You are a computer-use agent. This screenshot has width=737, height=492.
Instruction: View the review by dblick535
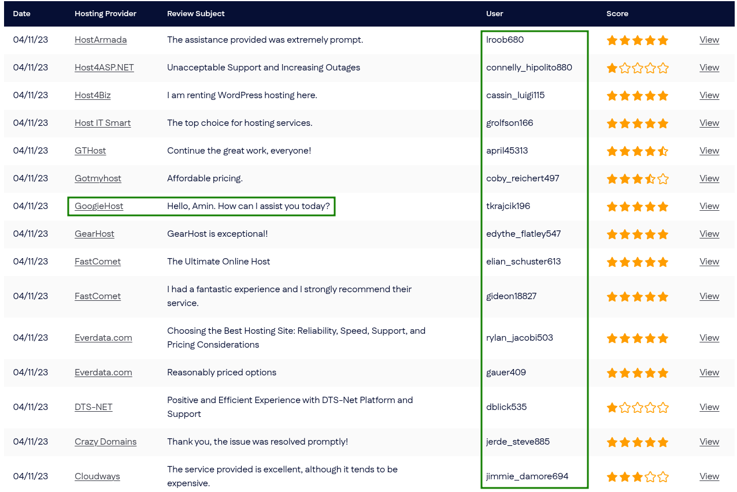[x=709, y=407]
